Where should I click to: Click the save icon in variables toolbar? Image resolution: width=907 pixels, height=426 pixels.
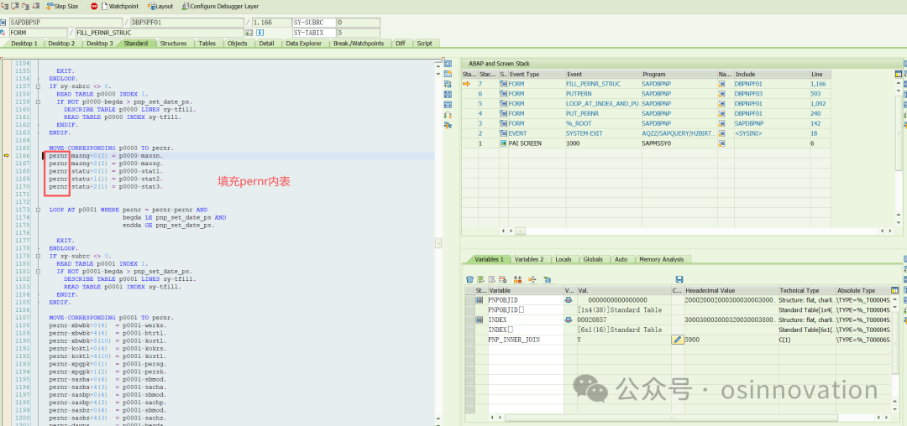click(679, 279)
